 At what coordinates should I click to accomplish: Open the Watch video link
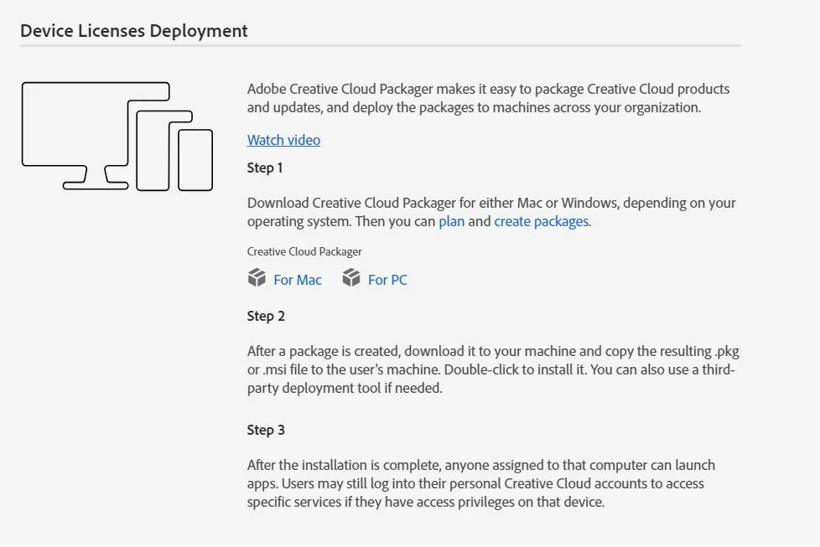pos(283,140)
